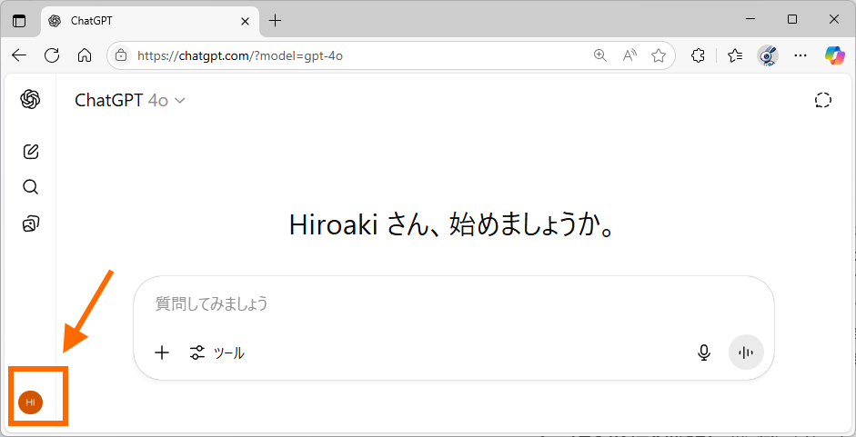Open tab actions menu icon
Image resolution: width=856 pixels, height=437 pixels.
tap(19, 21)
